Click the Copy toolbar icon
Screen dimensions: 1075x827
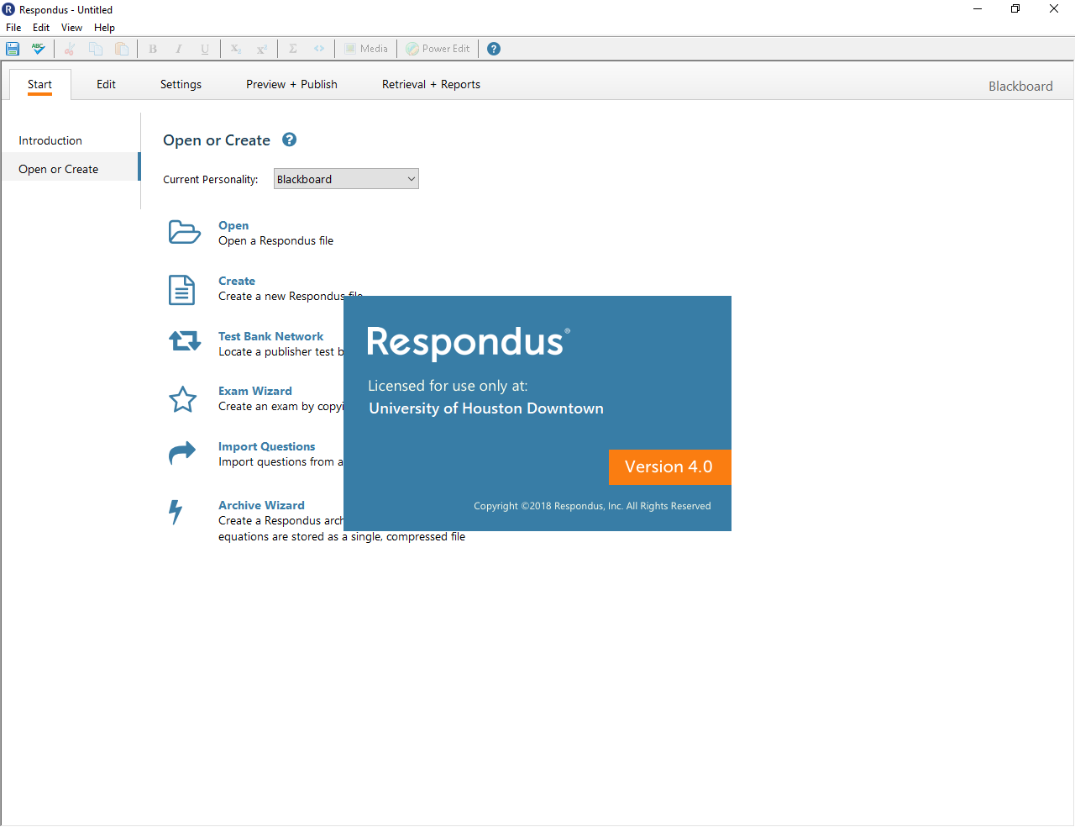coord(96,49)
